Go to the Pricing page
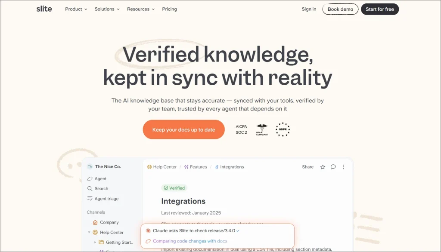The height and width of the screenshot is (252, 441). pos(169,9)
